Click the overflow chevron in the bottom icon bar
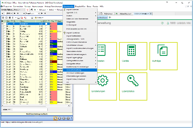The height and width of the screenshot is (128, 193). (x=72, y=118)
